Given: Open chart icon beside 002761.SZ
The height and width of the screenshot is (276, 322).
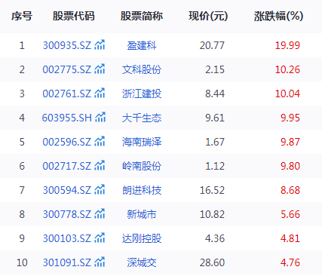Looking at the screenshot, I should click(x=100, y=94).
